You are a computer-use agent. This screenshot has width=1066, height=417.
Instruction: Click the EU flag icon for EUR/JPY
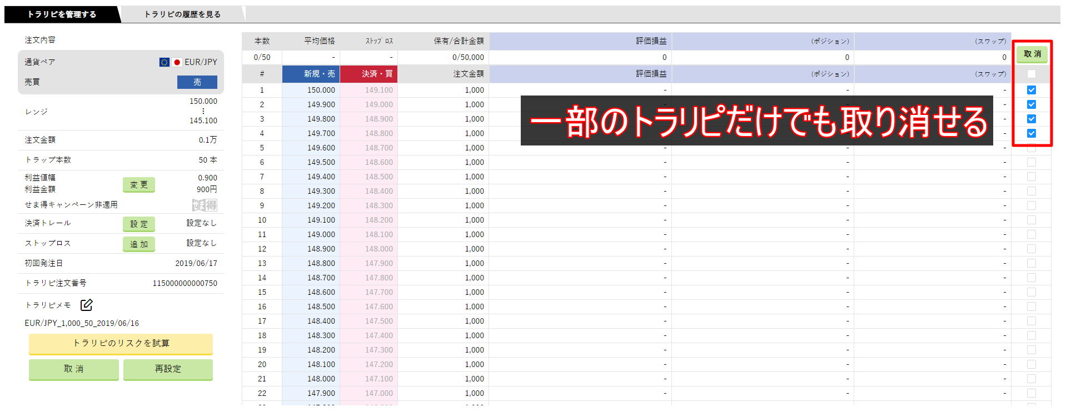(x=164, y=62)
